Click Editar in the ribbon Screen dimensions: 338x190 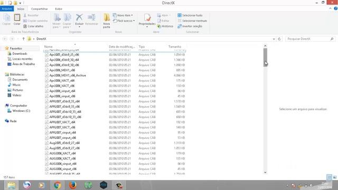click(x=163, y=21)
